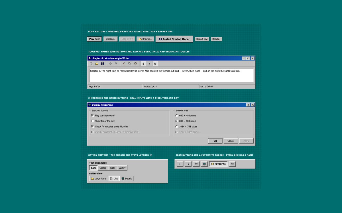Click the Up arrow icon button
The width and height of the screenshot is (342, 213).
188,164
